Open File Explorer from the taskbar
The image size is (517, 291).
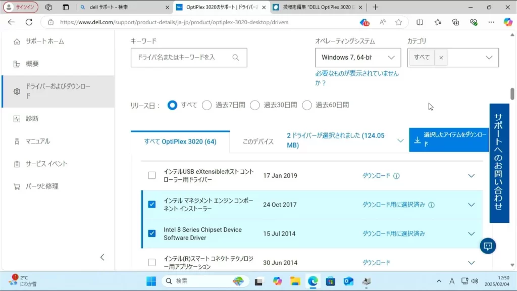[x=295, y=281]
